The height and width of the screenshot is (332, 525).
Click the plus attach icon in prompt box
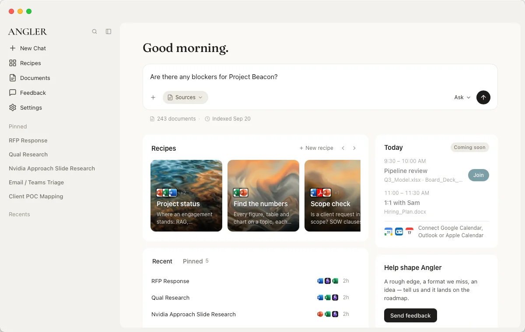[x=153, y=97]
